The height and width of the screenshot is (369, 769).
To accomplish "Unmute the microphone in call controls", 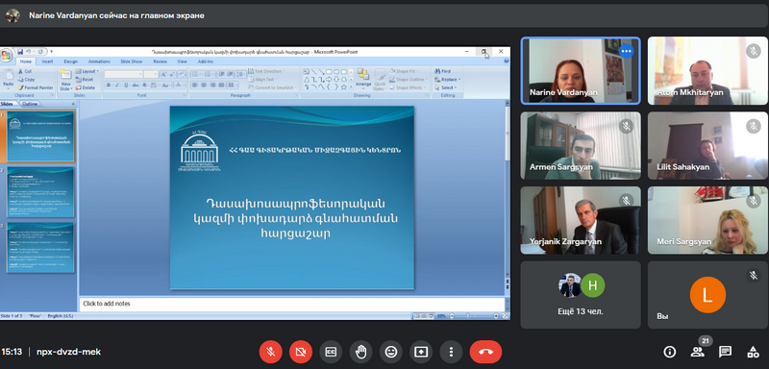I will [271, 352].
